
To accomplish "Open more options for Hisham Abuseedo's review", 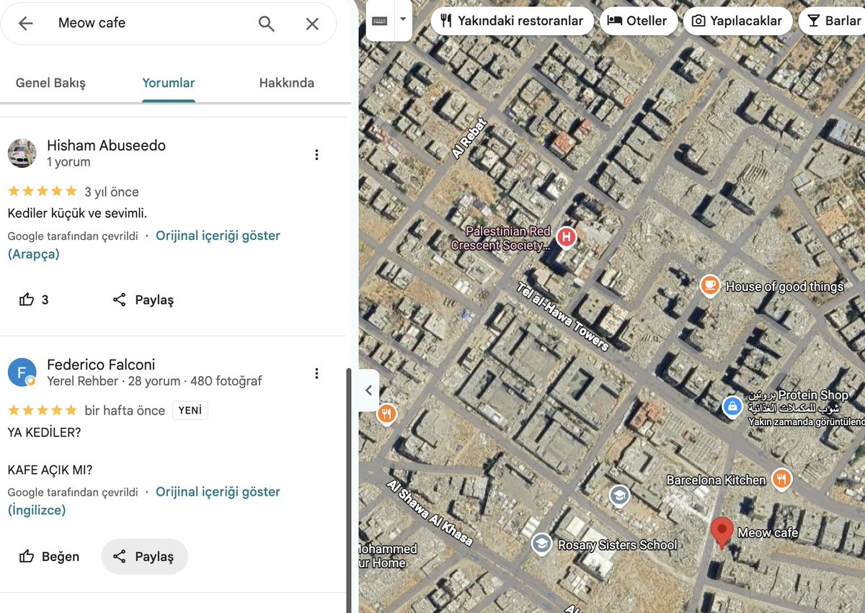I will coord(316,154).
